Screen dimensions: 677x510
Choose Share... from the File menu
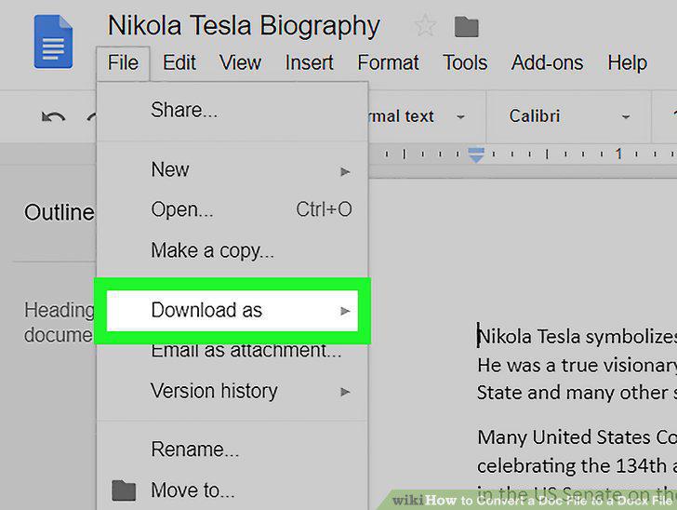pyautogui.click(x=232, y=110)
